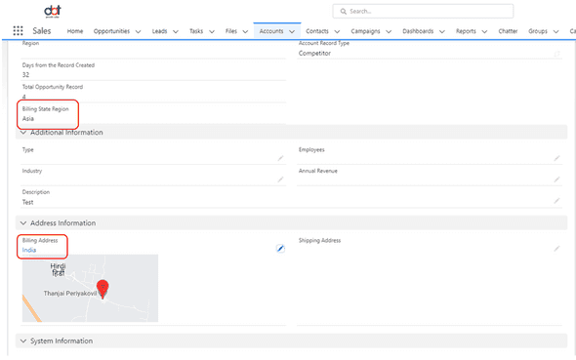Select the Accounts tab

pos(271,31)
